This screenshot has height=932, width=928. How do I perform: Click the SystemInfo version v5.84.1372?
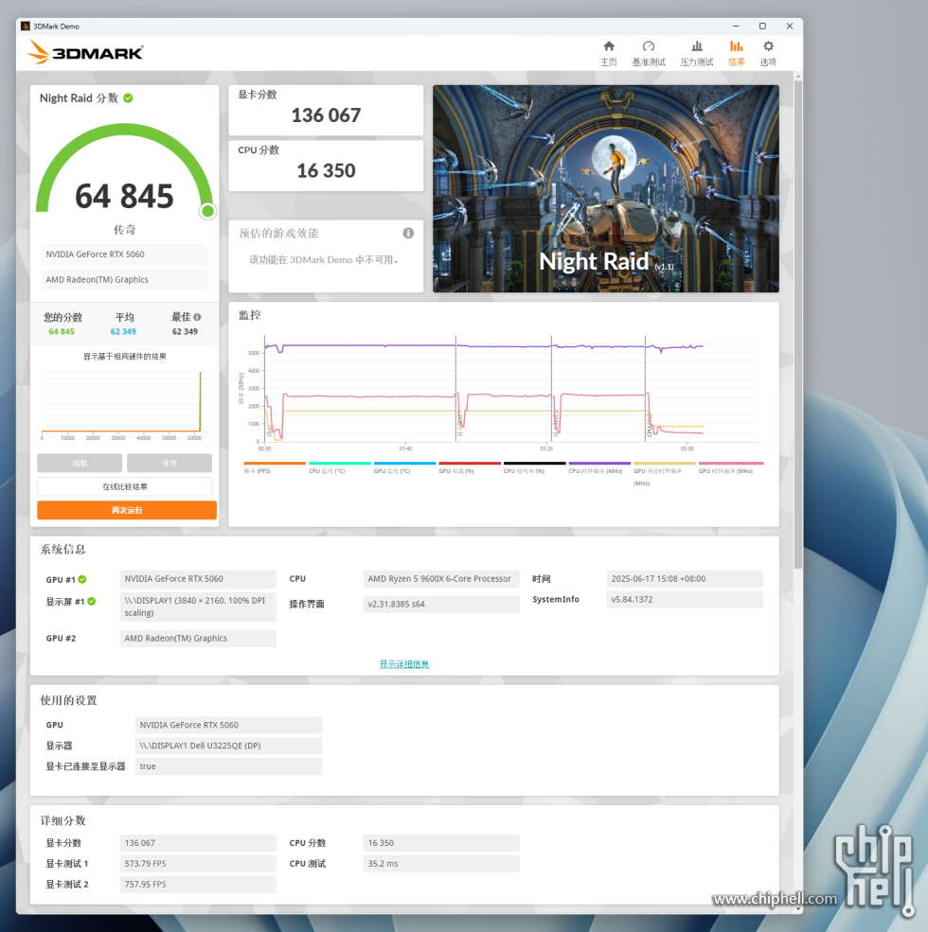point(685,600)
